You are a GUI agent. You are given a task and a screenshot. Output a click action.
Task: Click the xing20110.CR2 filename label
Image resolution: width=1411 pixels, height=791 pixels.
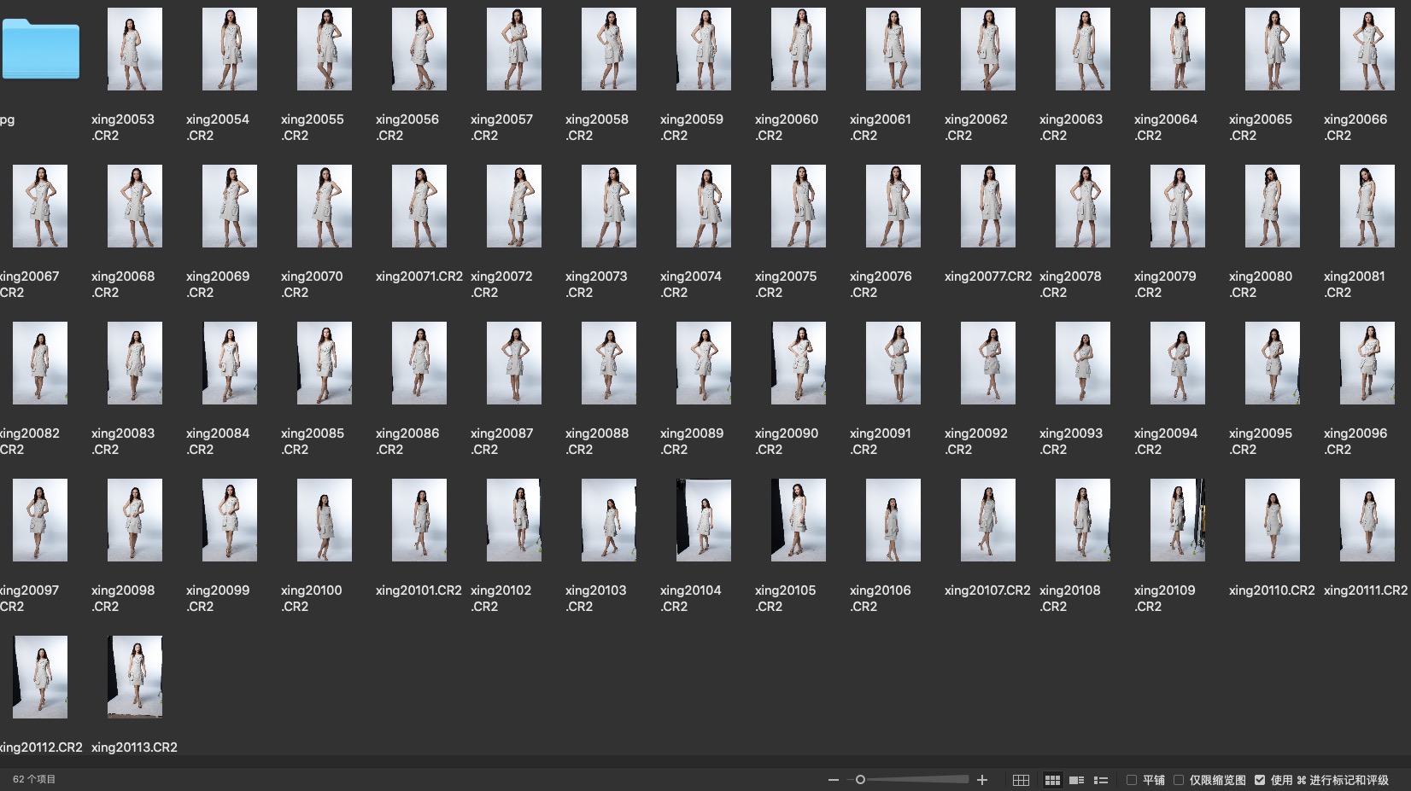1272,590
